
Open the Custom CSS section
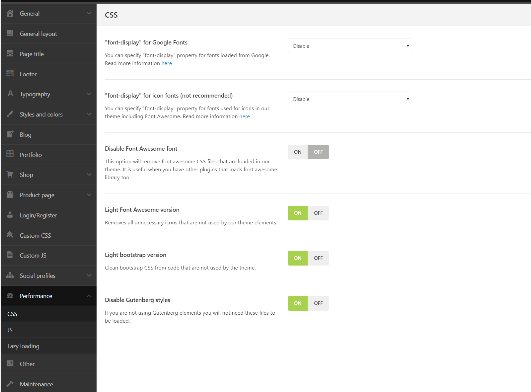[49, 235]
